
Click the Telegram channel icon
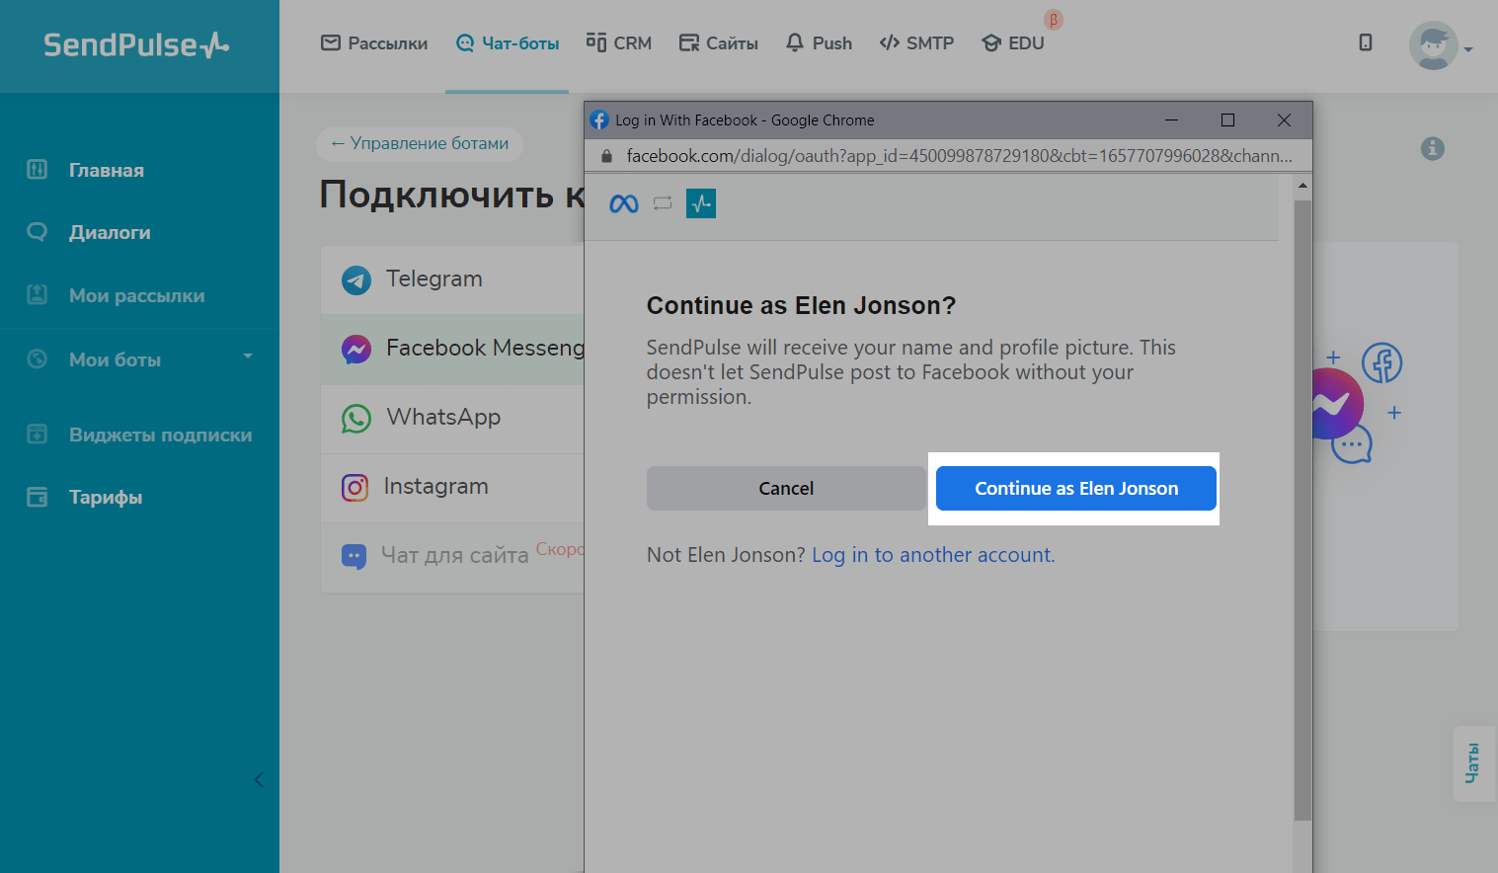point(356,279)
